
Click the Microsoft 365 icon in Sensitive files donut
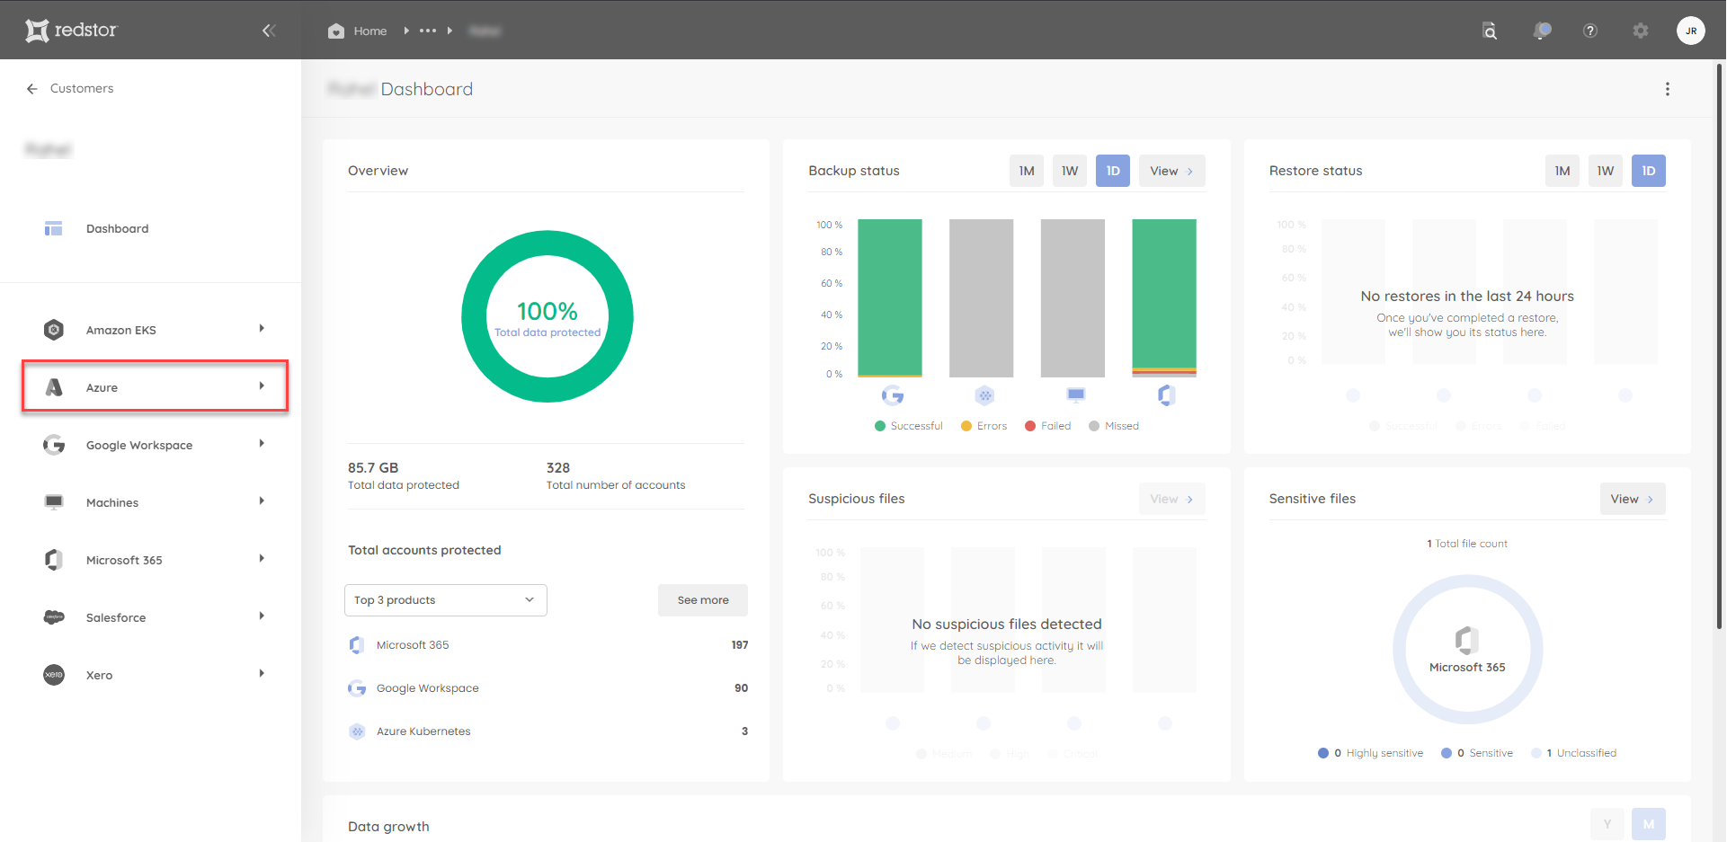[1467, 640]
